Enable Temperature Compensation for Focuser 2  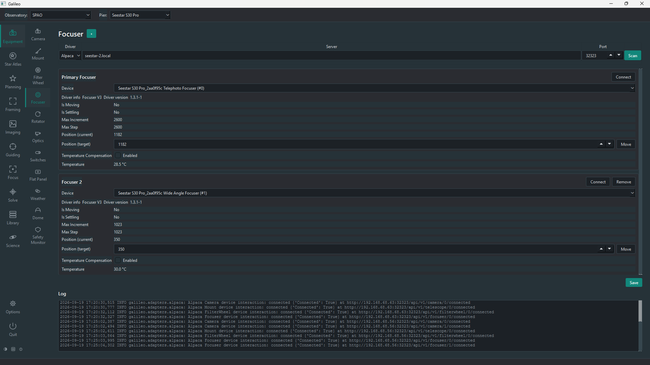(x=118, y=260)
